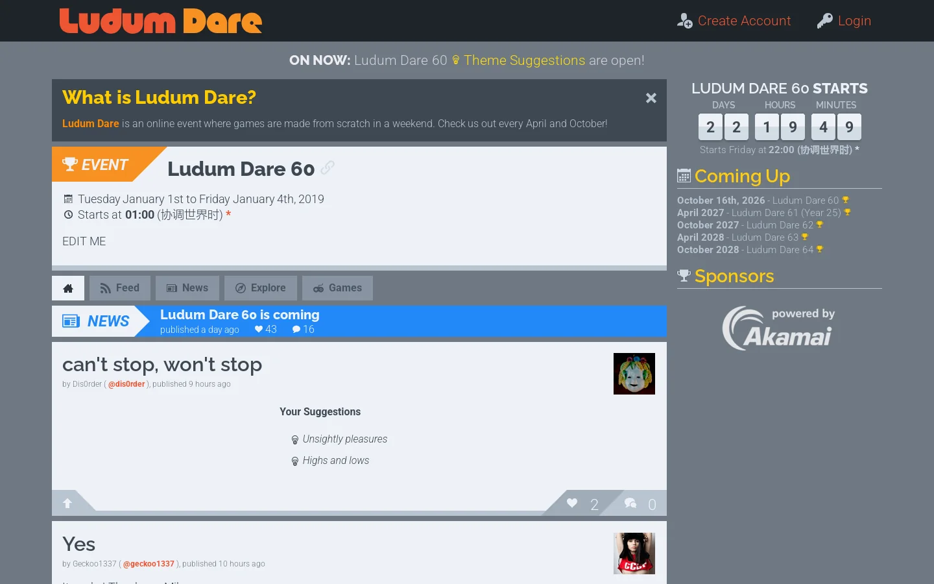Screen dimensions: 934x584
Task: Click the Akamai sponsor logo
Action: click(x=779, y=328)
